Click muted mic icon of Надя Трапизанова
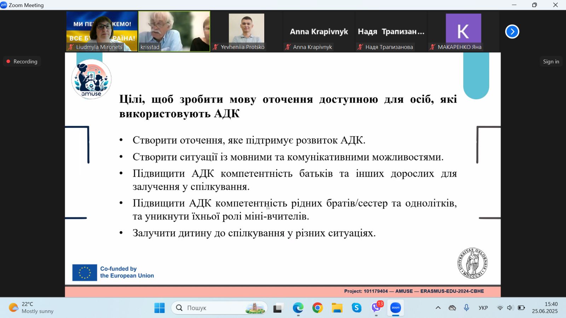 360,47
